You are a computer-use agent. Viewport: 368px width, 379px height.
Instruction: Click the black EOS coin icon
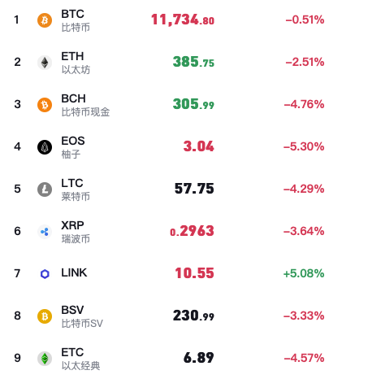point(45,147)
